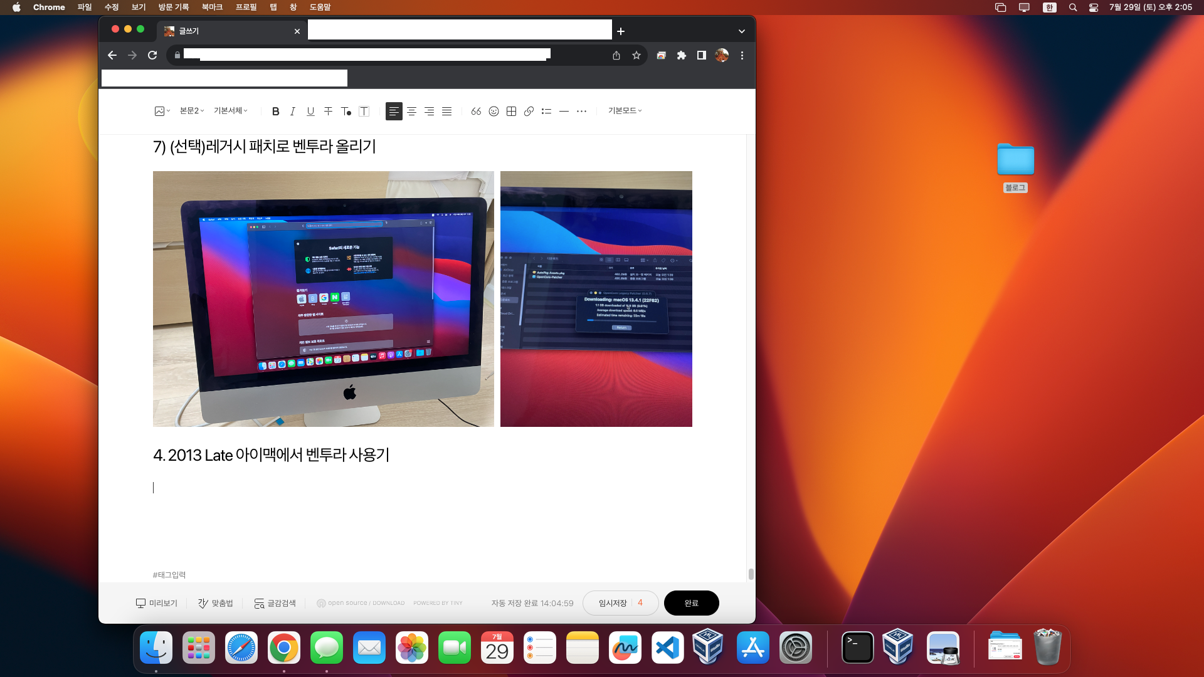This screenshot has height=677, width=1204.
Task: Open Terminal from the Dock
Action: [x=857, y=648]
